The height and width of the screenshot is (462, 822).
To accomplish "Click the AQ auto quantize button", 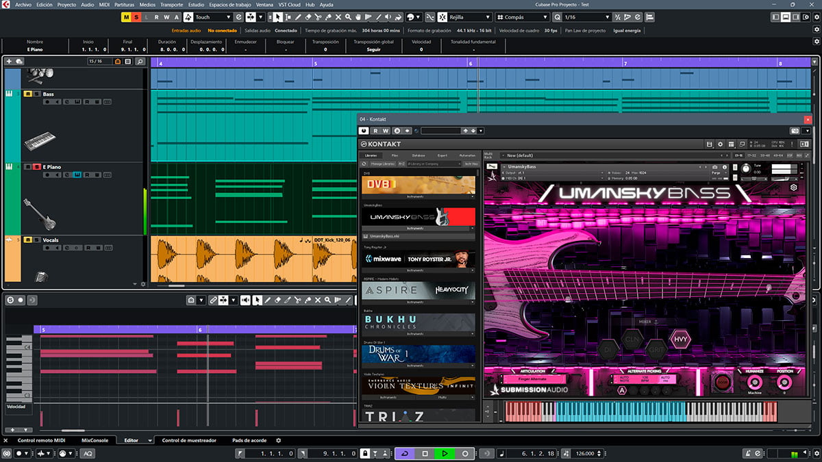I will 88,453.
